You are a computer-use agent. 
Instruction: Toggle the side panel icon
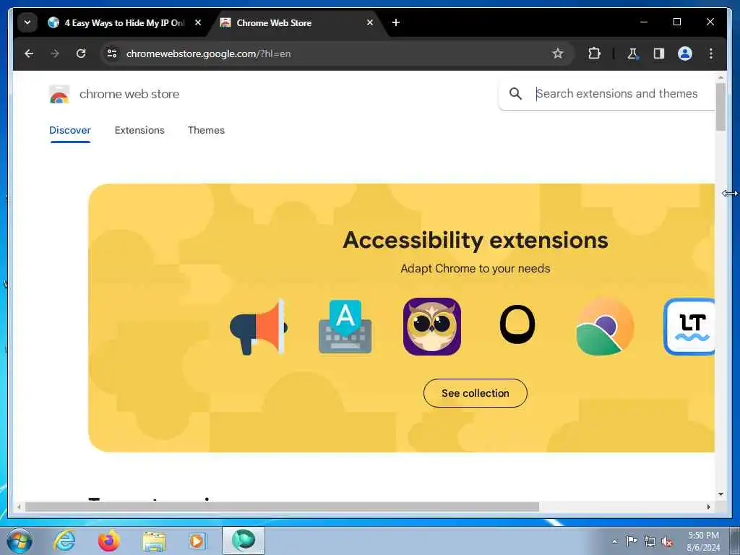click(x=659, y=53)
